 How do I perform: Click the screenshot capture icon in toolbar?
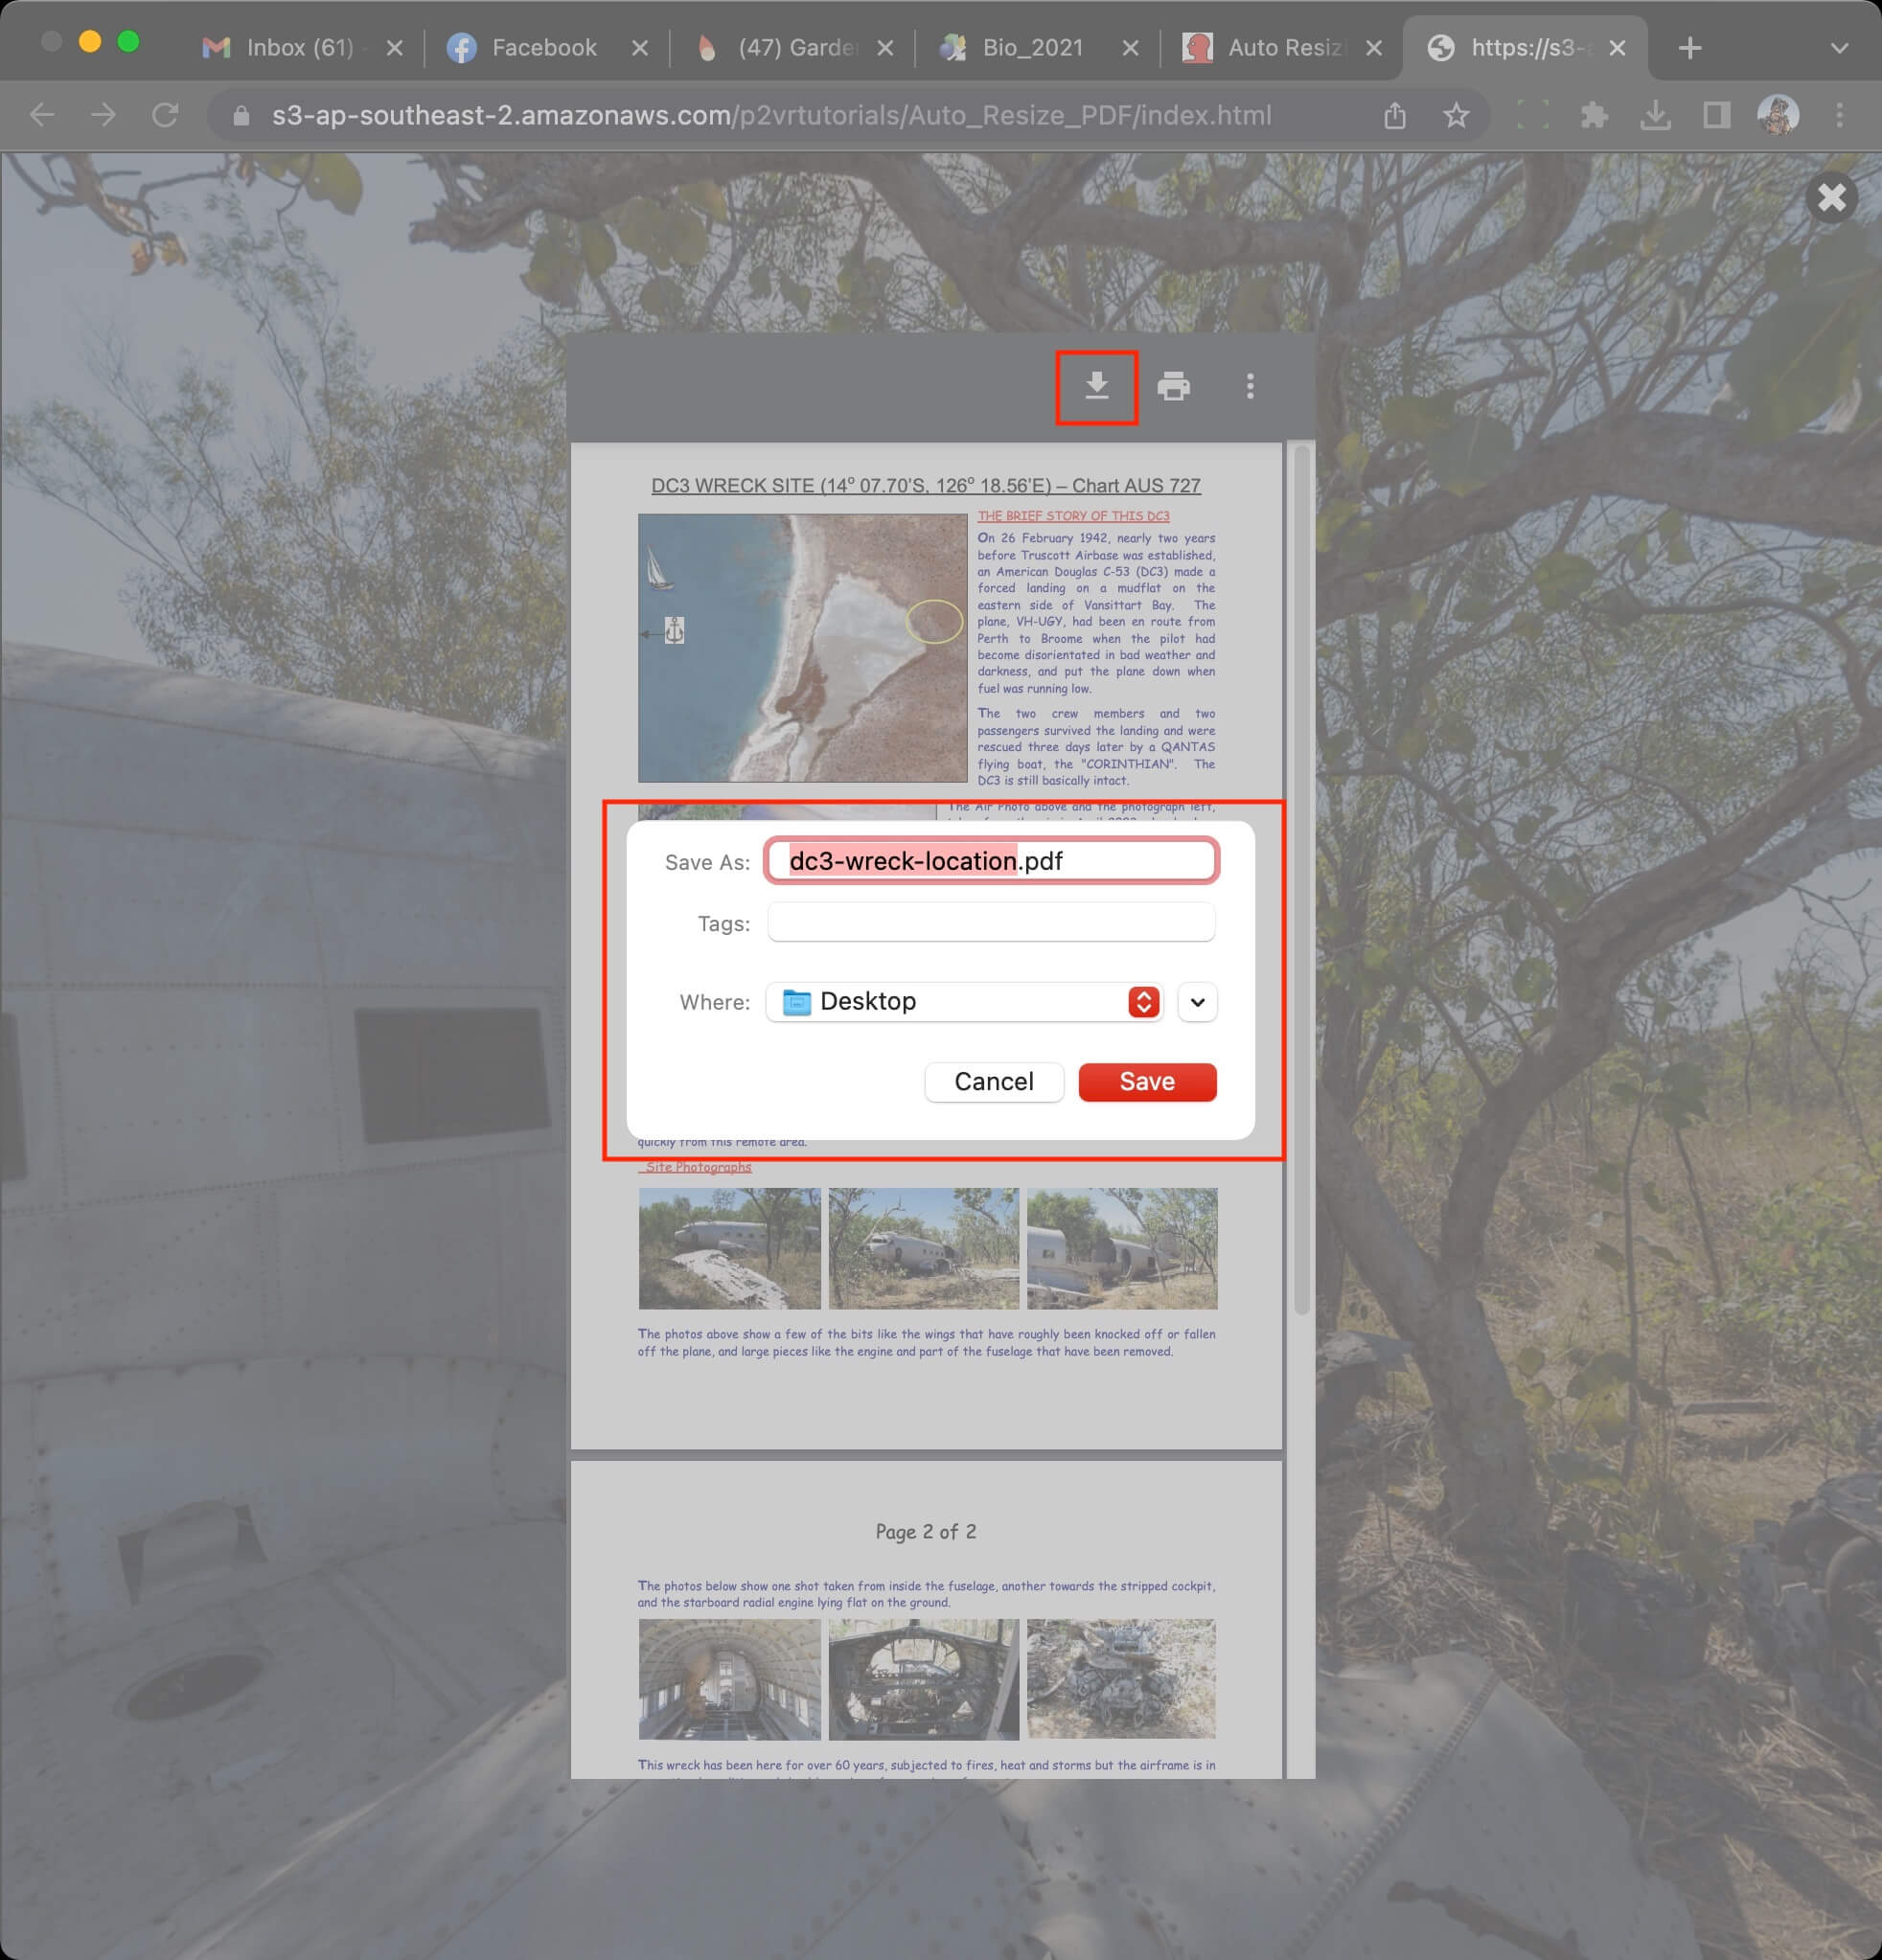1533,116
